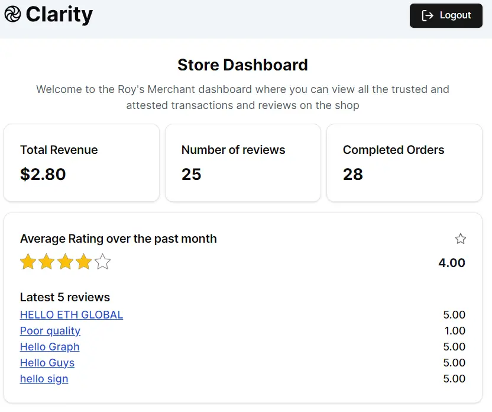Open the hello sign review link
Image resolution: width=492 pixels, height=412 pixels.
(44, 379)
